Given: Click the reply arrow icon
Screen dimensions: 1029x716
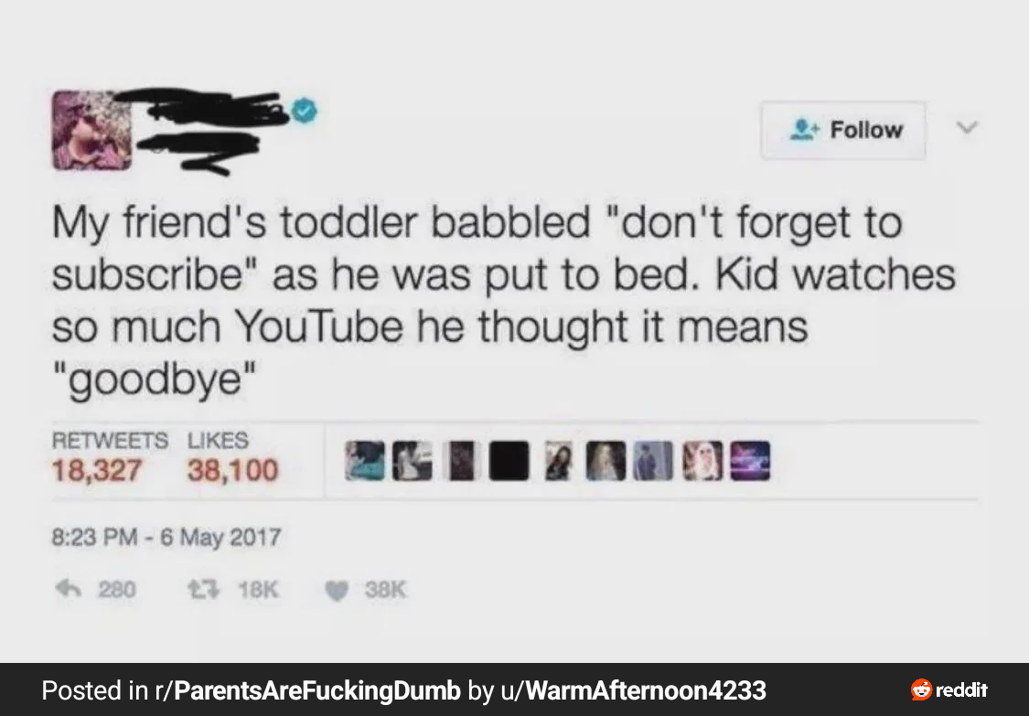Looking at the screenshot, I should [x=70, y=590].
